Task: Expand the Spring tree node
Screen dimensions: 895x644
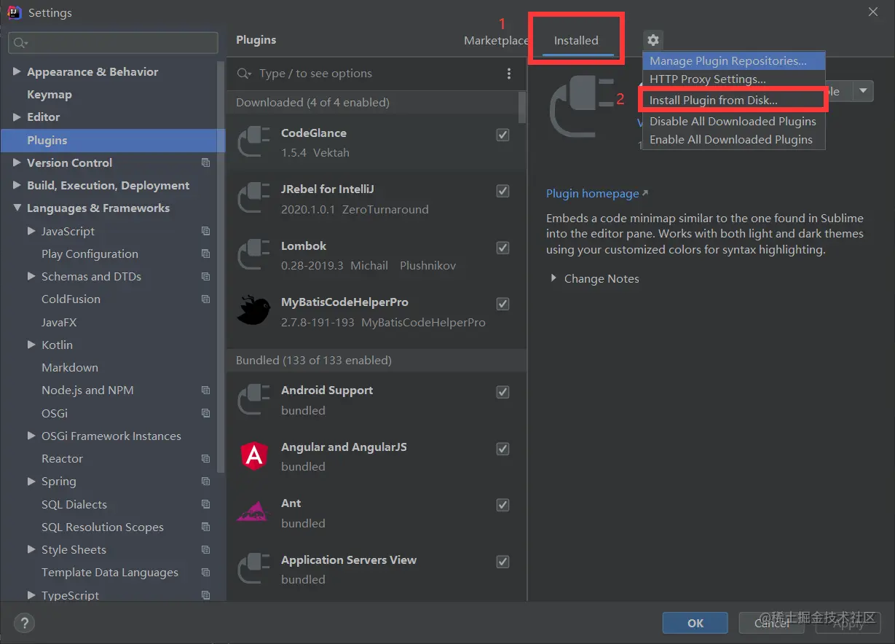Action: pyautogui.click(x=31, y=481)
